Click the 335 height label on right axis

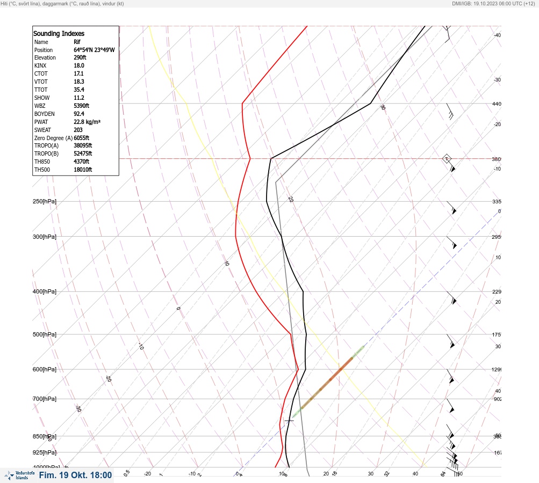tap(497, 201)
